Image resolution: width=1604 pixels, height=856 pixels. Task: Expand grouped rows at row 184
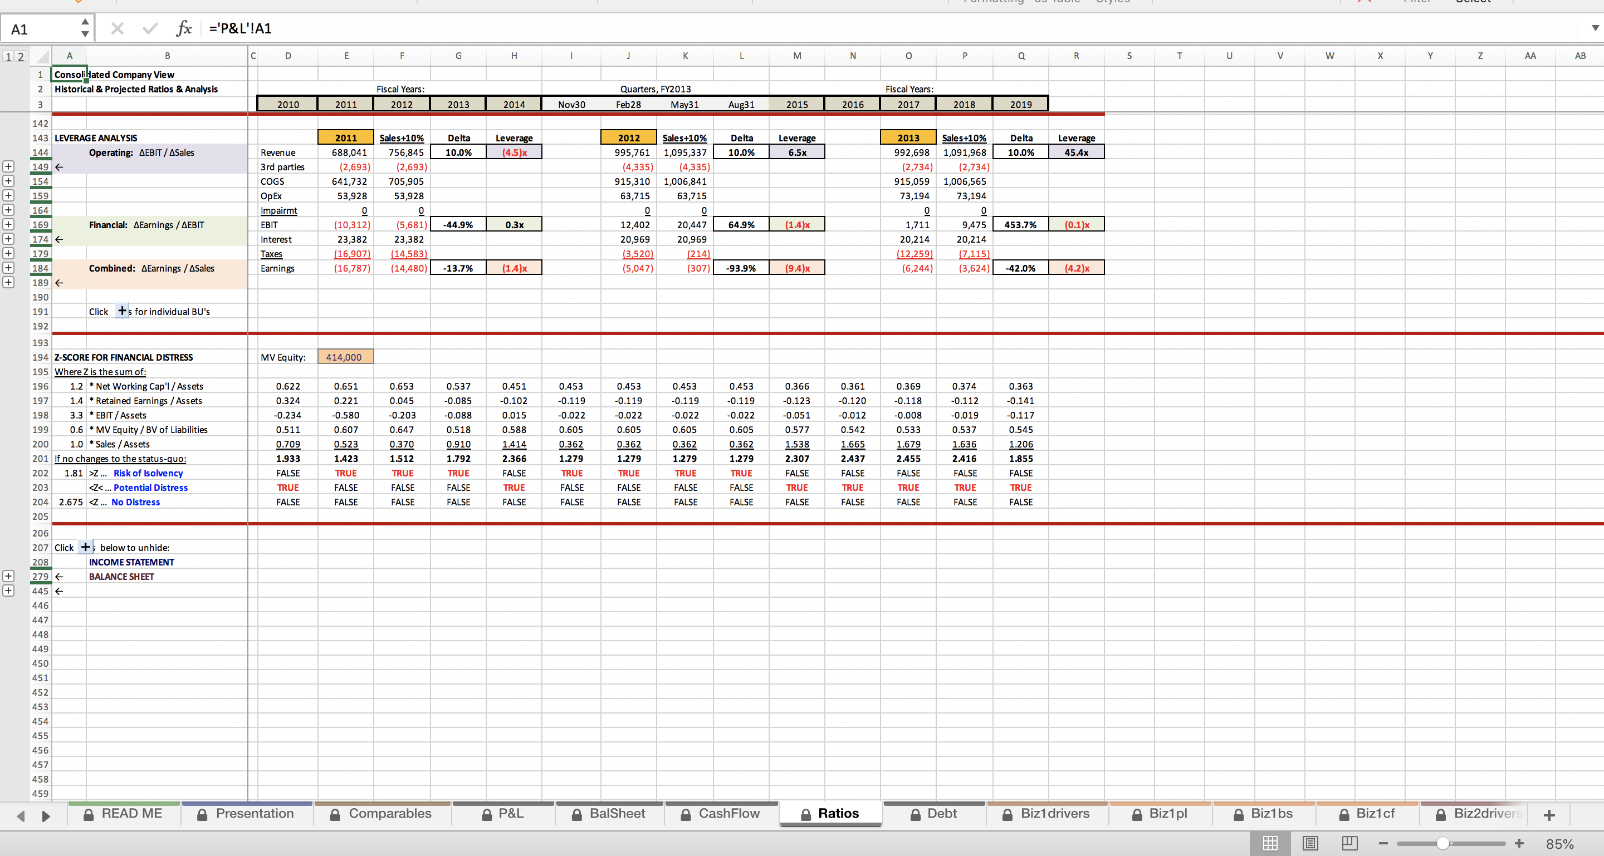tap(8, 268)
